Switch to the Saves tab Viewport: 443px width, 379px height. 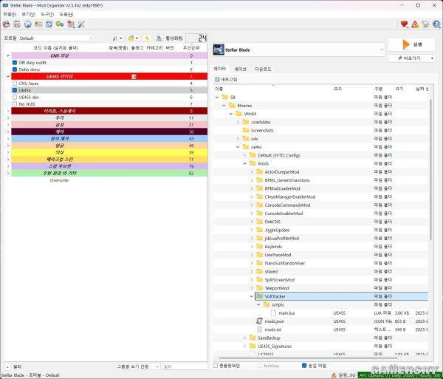241,69
